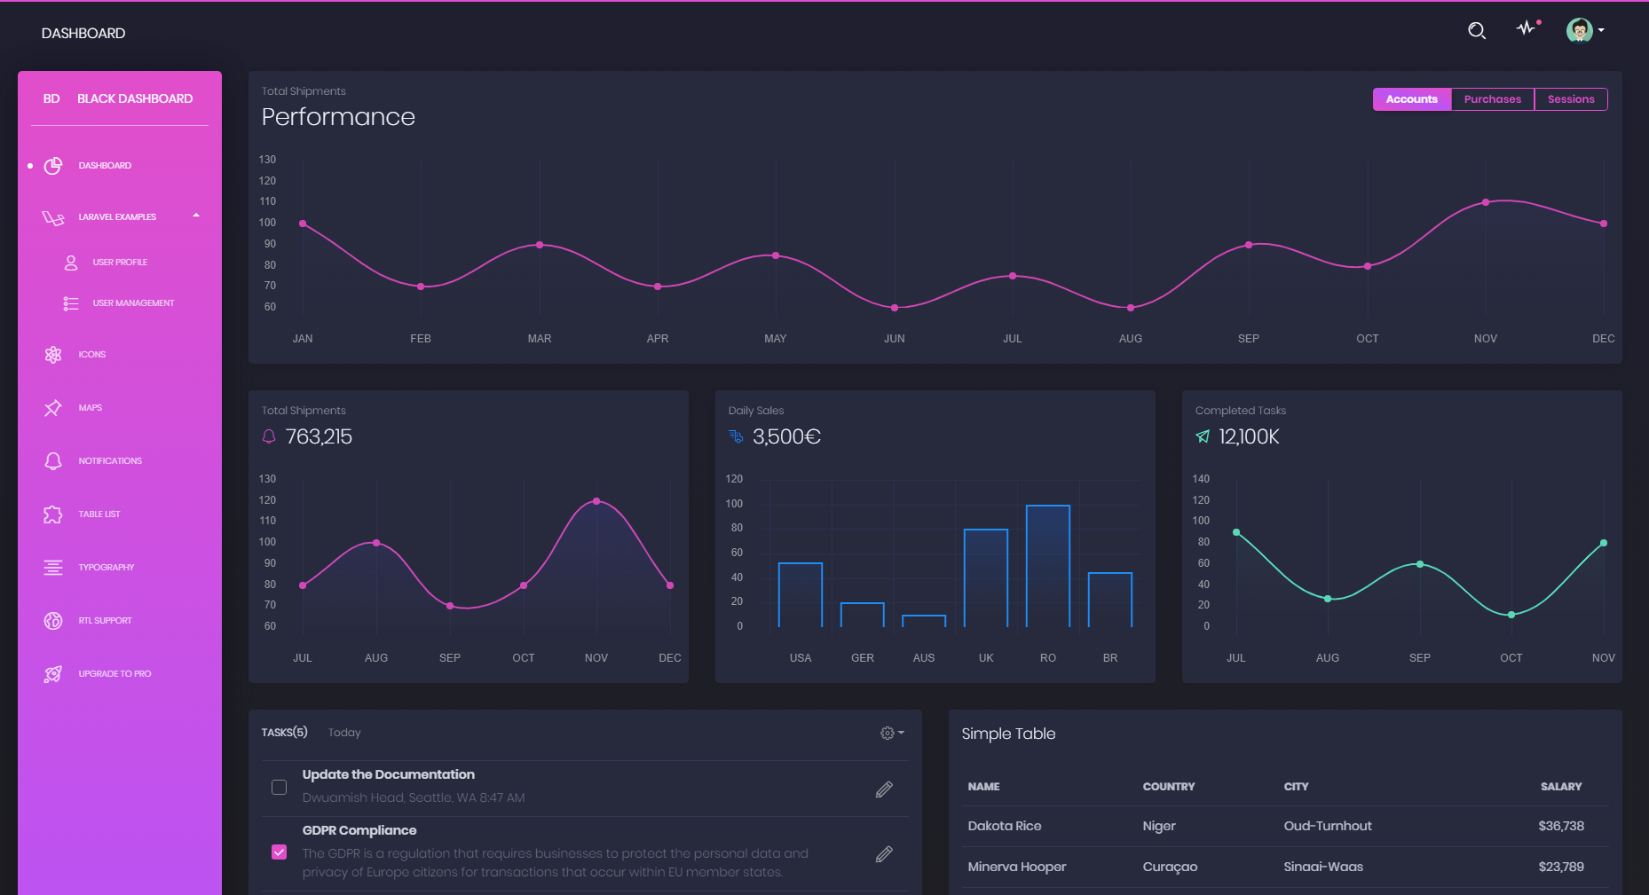Switch to the Purchases chart tab

pyautogui.click(x=1492, y=99)
